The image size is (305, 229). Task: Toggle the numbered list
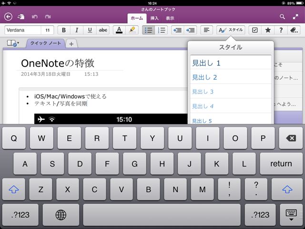point(162,30)
